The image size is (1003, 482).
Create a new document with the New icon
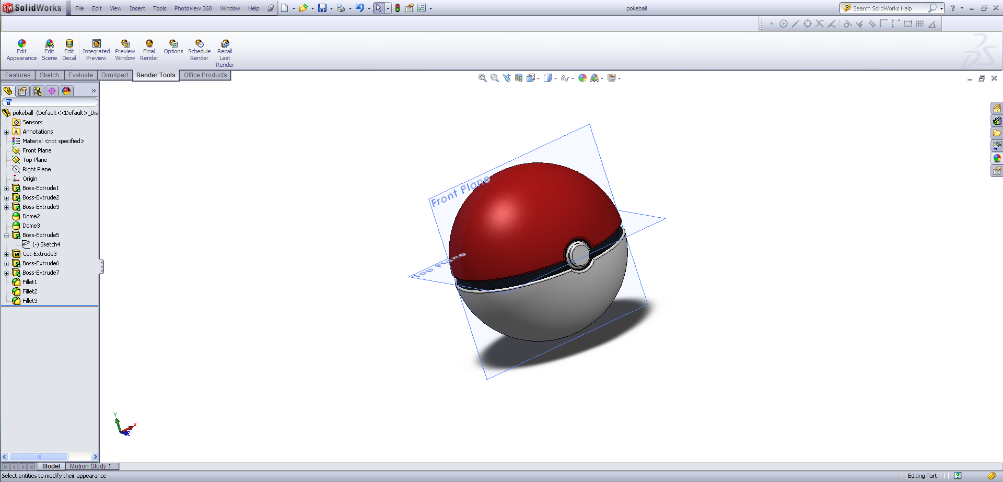point(285,8)
